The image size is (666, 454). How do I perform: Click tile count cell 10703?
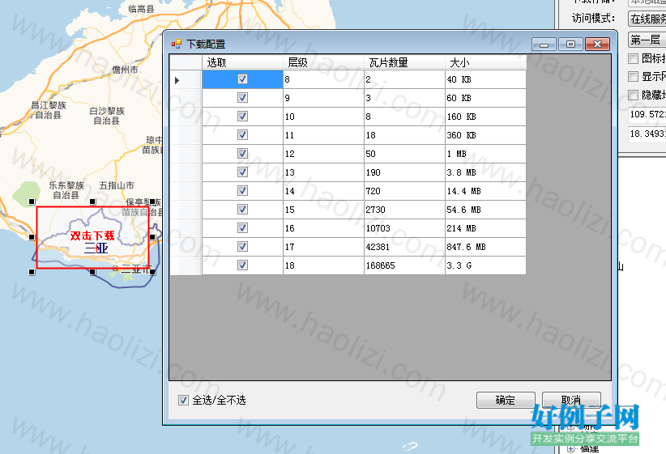tap(404, 228)
